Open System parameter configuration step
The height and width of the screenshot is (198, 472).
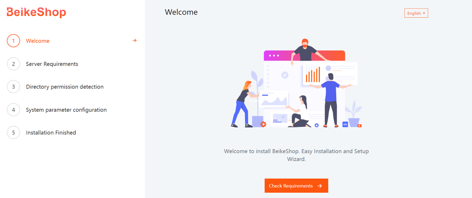(x=66, y=110)
